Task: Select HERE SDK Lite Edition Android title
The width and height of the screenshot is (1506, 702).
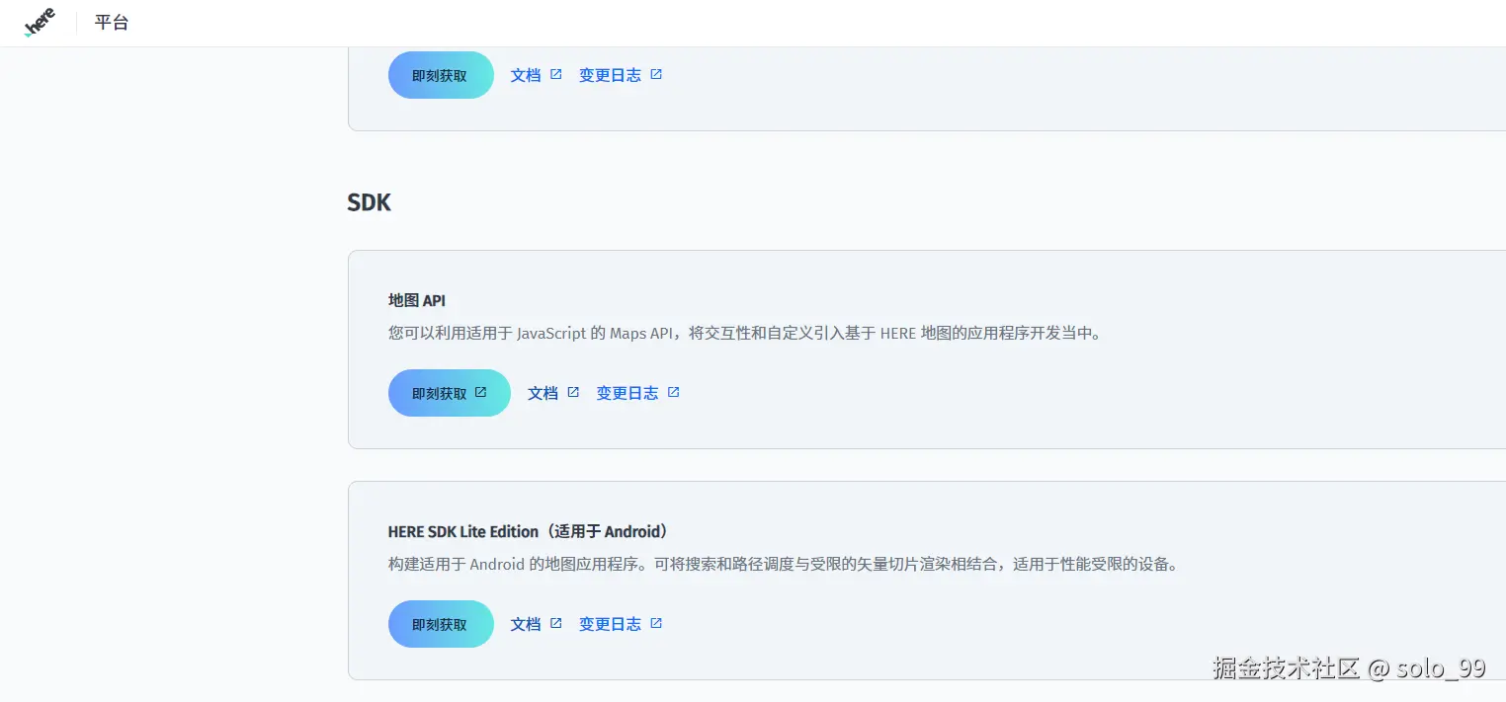Action: click(x=529, y=531)
